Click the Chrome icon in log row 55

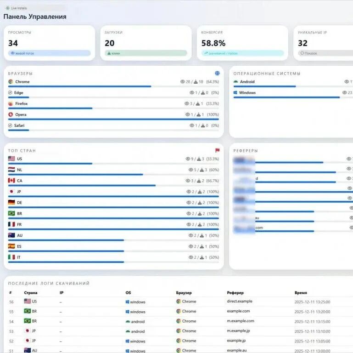pos(179,311)
